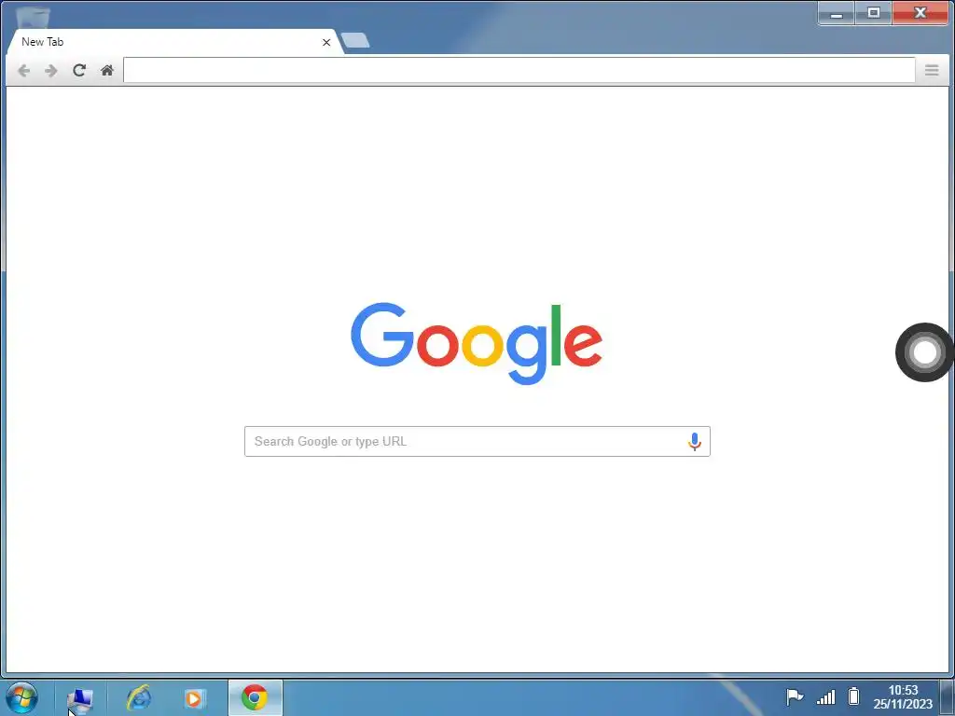
Task: Open Action Center flag icon in tray
Action: (795, 695)
